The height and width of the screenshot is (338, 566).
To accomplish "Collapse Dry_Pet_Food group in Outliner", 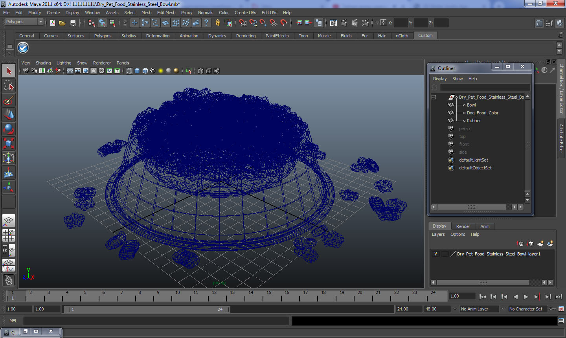I will [x=434, y=97].
